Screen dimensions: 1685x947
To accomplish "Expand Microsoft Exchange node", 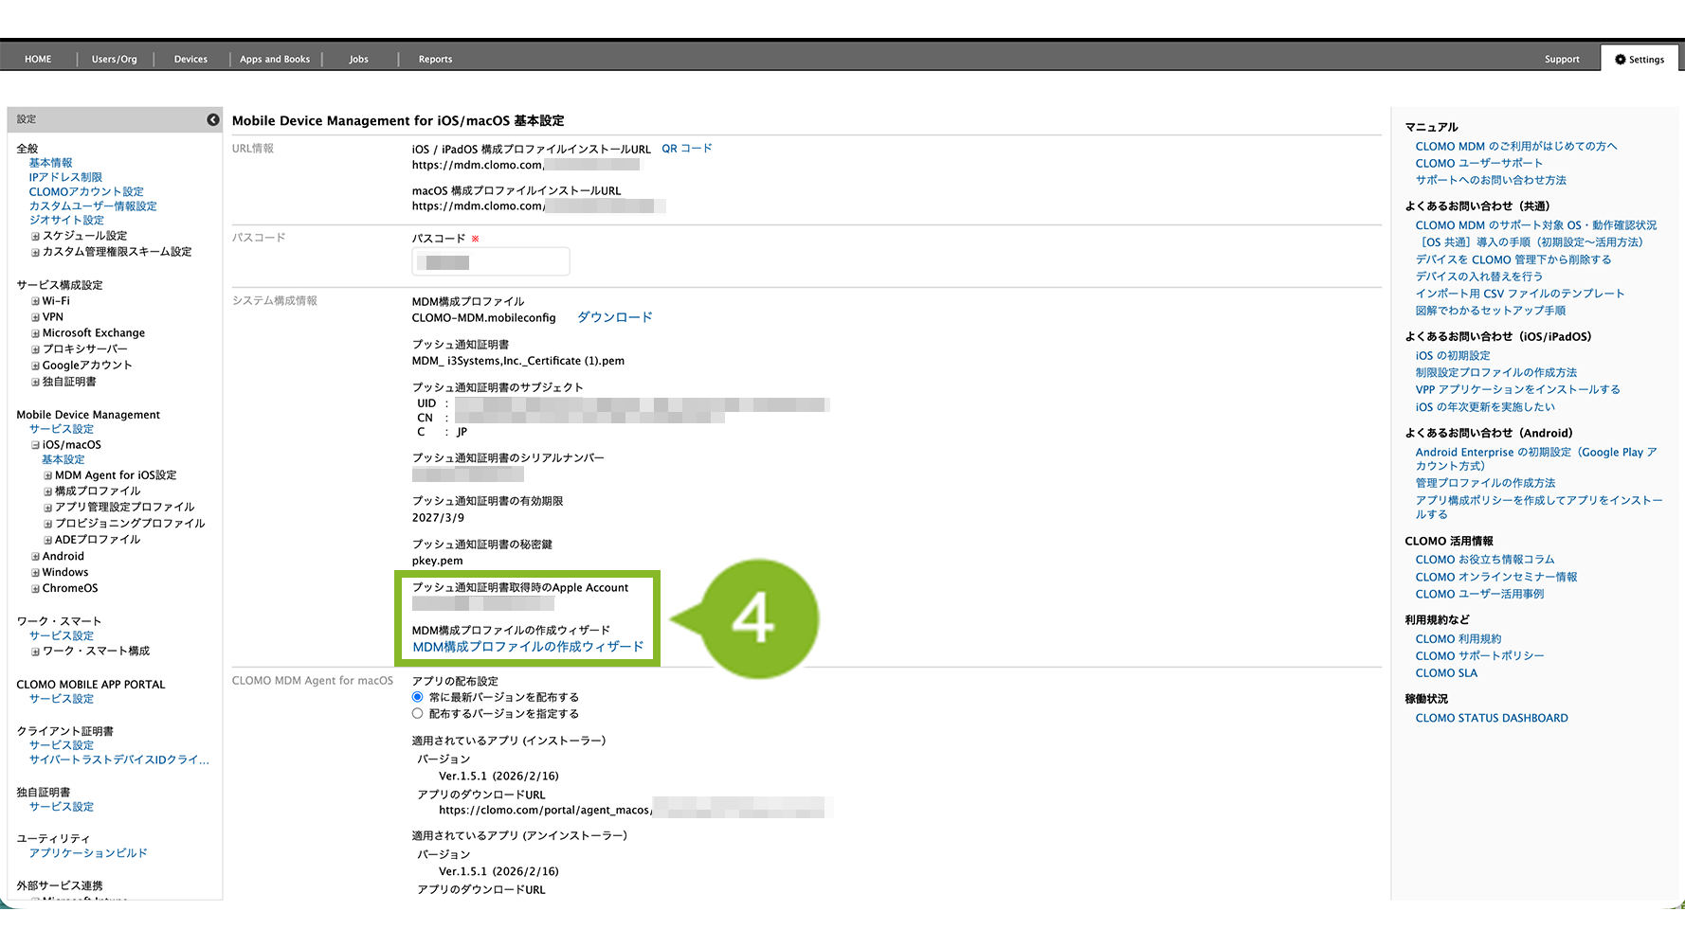I will (x=35, y=333).
